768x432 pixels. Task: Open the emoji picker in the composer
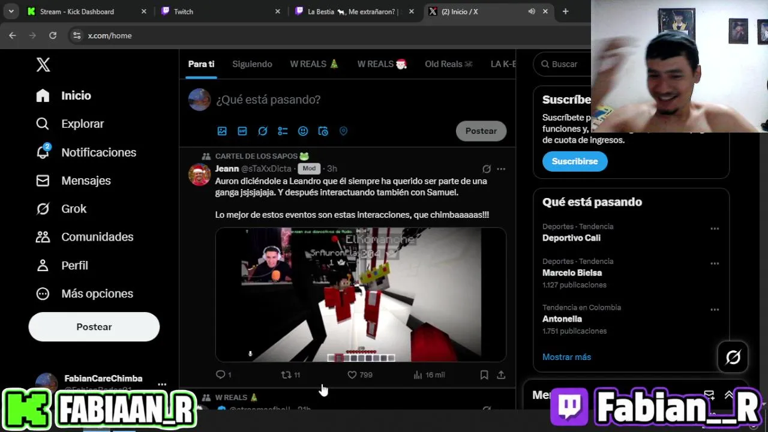[303, 131]
